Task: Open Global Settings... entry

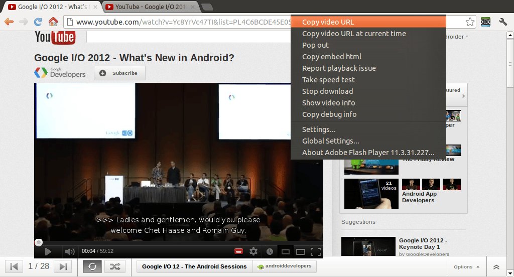Action: click(x=368, y=141)
